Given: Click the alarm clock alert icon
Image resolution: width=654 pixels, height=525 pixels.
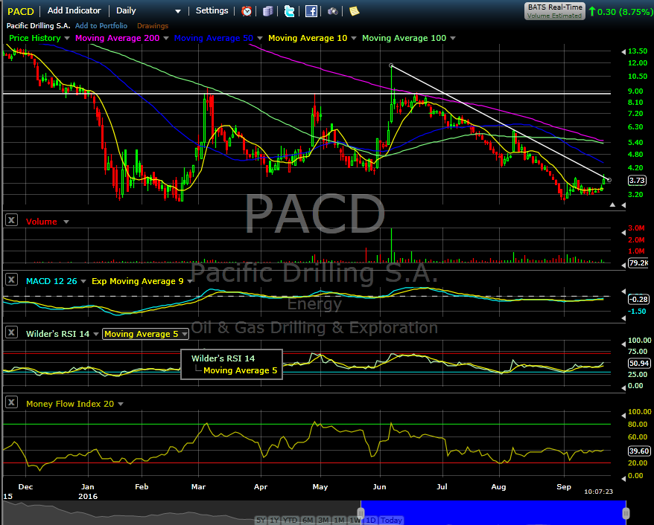Looking at the screenshot, I should tap(247, 11).
